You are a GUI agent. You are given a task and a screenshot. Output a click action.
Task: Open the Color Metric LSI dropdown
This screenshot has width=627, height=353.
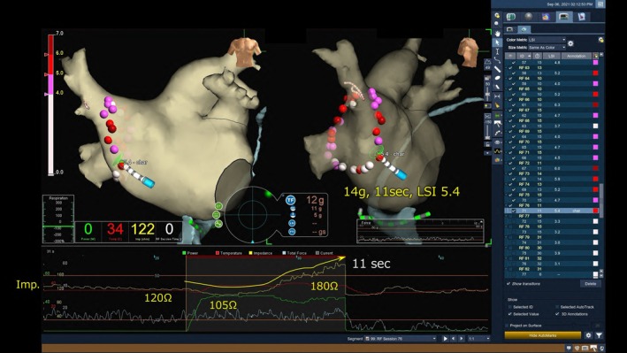coord(547,40)
